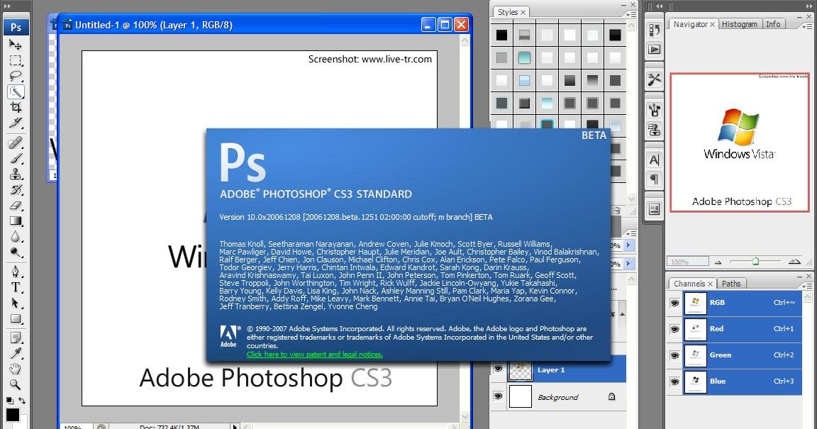Screen dimensions: 817x429
Task: Select the Slice tool
Action: coord(16,123)
